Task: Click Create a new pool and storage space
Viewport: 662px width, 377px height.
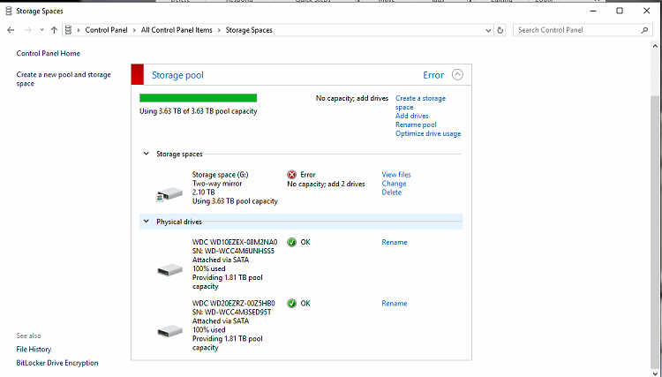Action: [x=64, y=79]
